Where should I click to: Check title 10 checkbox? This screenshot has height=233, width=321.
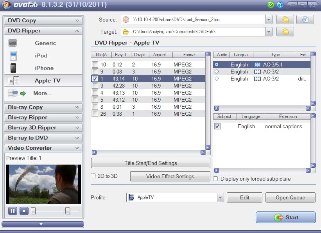click(x=95, y=65)
